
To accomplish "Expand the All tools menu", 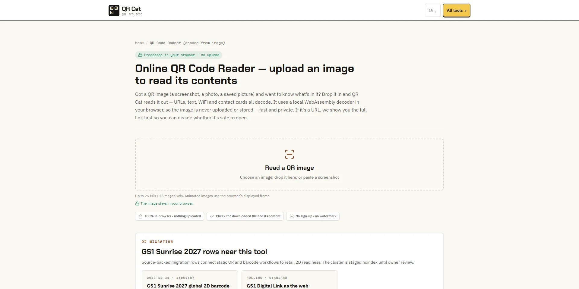I will pos(457,10).
